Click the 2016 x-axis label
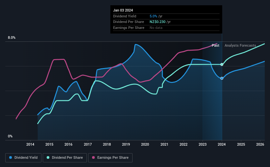This screenshot has width=270, height=167. pos(68,144)
